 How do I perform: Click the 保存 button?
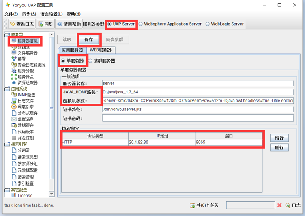(89, 40)
